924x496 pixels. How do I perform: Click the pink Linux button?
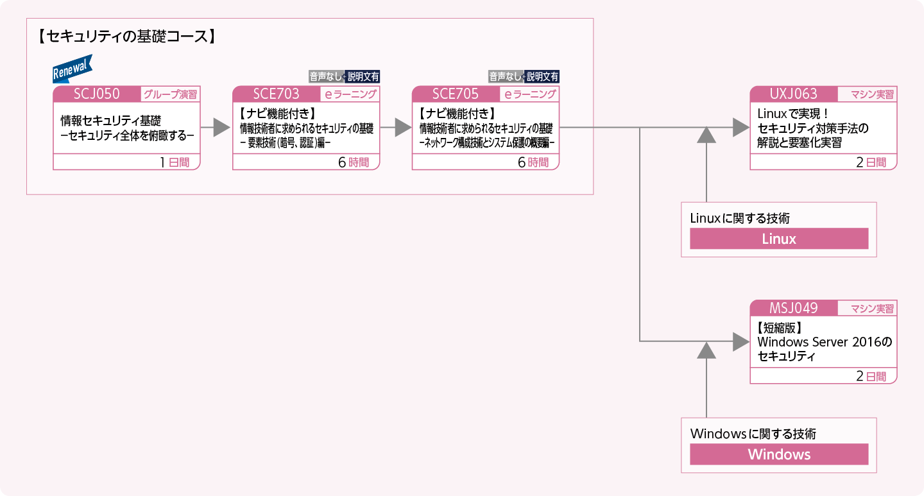pos(779,239)
